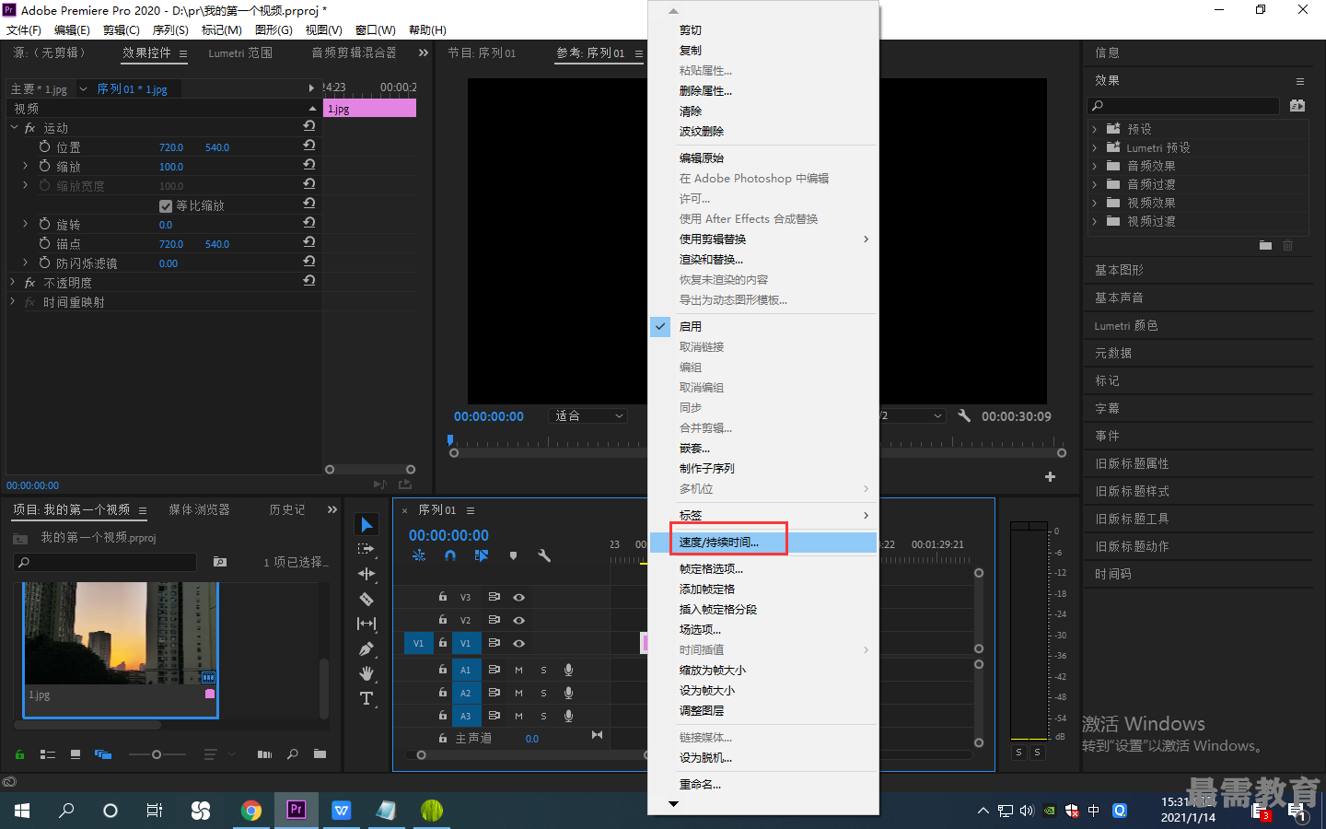Click the add marker icon in timeline
Image resolution: width=1326 pixels, height=829 pixels.
point(514,555)
